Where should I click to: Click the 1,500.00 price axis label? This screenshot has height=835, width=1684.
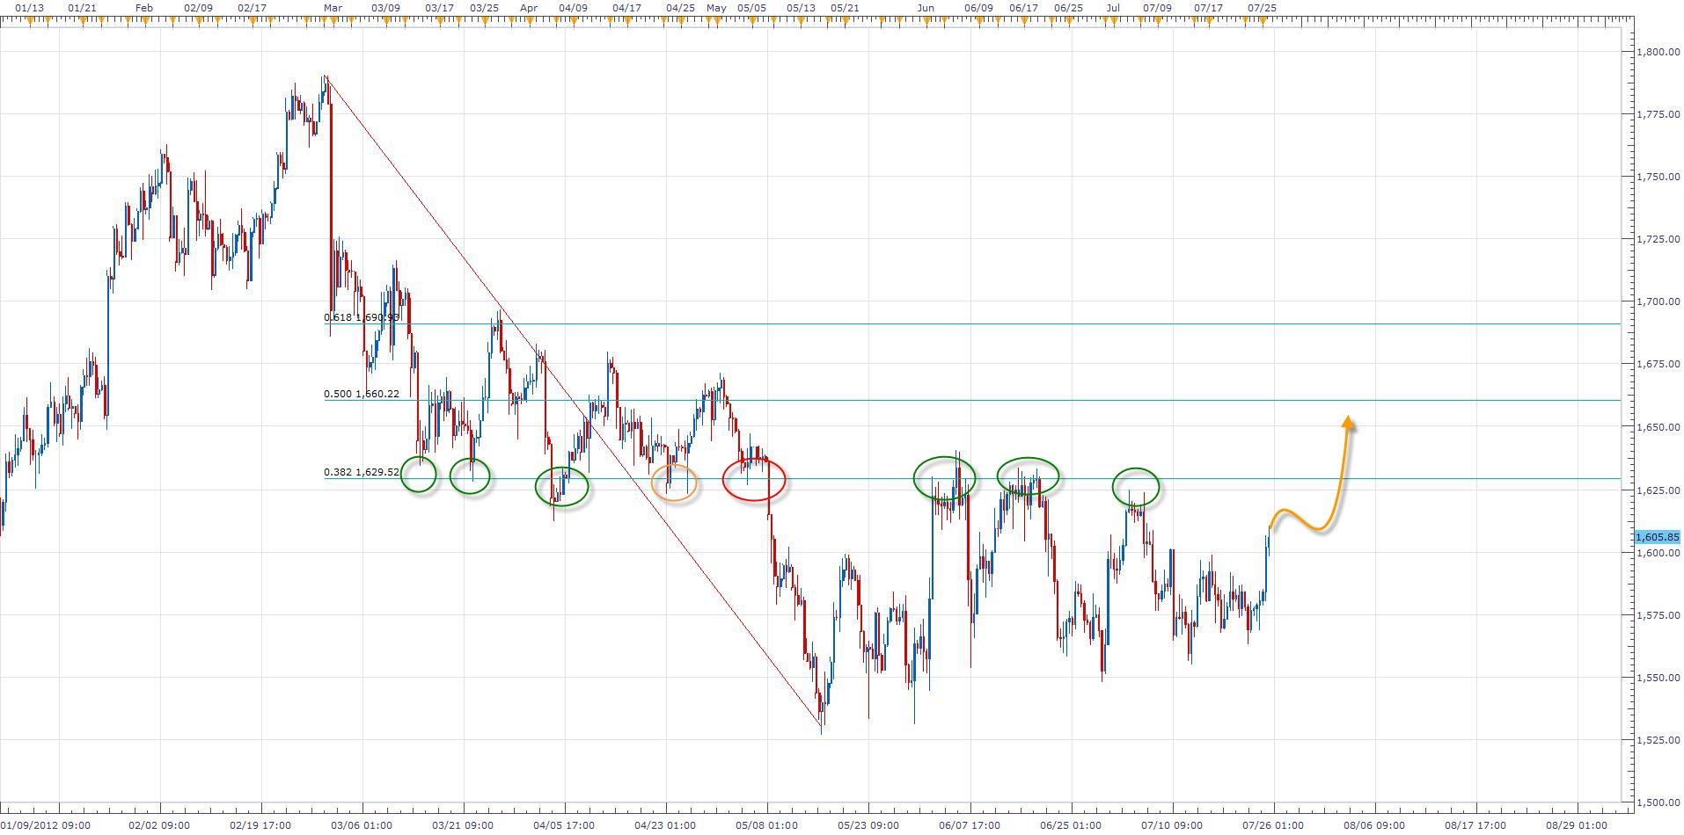click(x=1658, y=802)
